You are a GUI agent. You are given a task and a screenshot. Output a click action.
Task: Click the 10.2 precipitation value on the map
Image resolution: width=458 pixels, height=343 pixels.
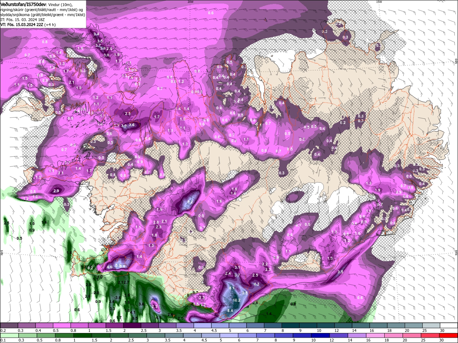click(x=237, y=300)
